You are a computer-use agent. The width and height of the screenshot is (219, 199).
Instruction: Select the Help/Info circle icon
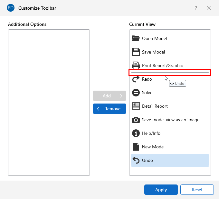(136, 133)
